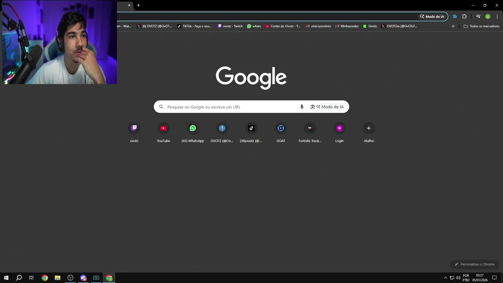Open the OVOTZ (@Ov... shortcut tile
This screenshot has height=283, width=503.
point(222,133)
